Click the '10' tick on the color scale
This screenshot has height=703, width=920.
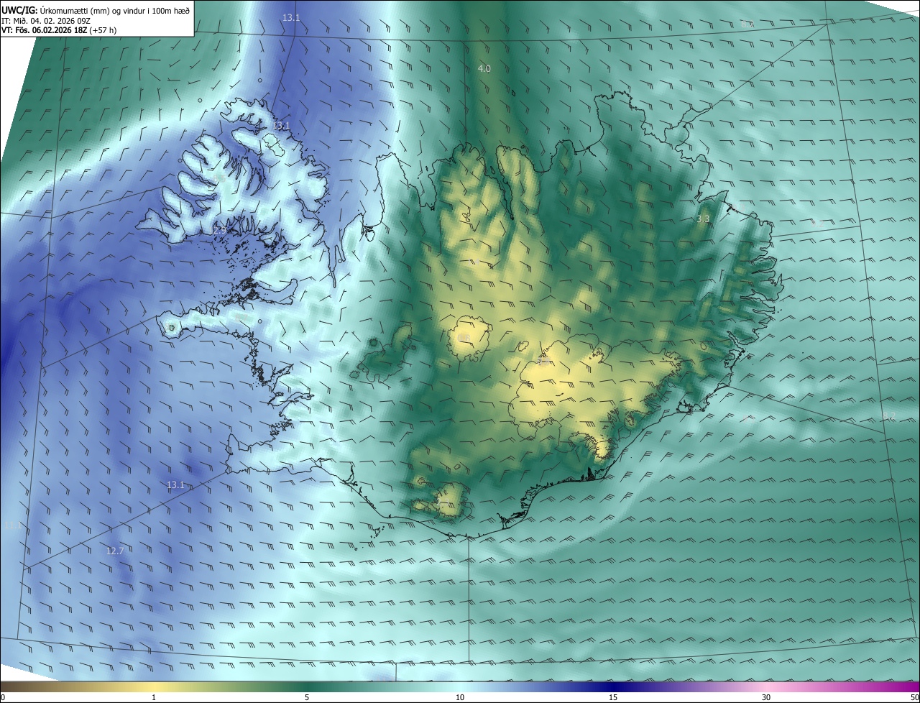[x=460, y=697]
